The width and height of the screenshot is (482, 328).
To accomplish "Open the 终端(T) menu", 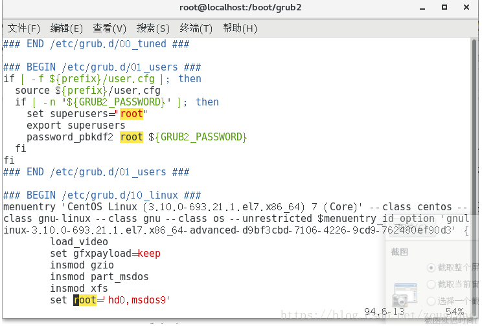I will click(x=196, y=28).
